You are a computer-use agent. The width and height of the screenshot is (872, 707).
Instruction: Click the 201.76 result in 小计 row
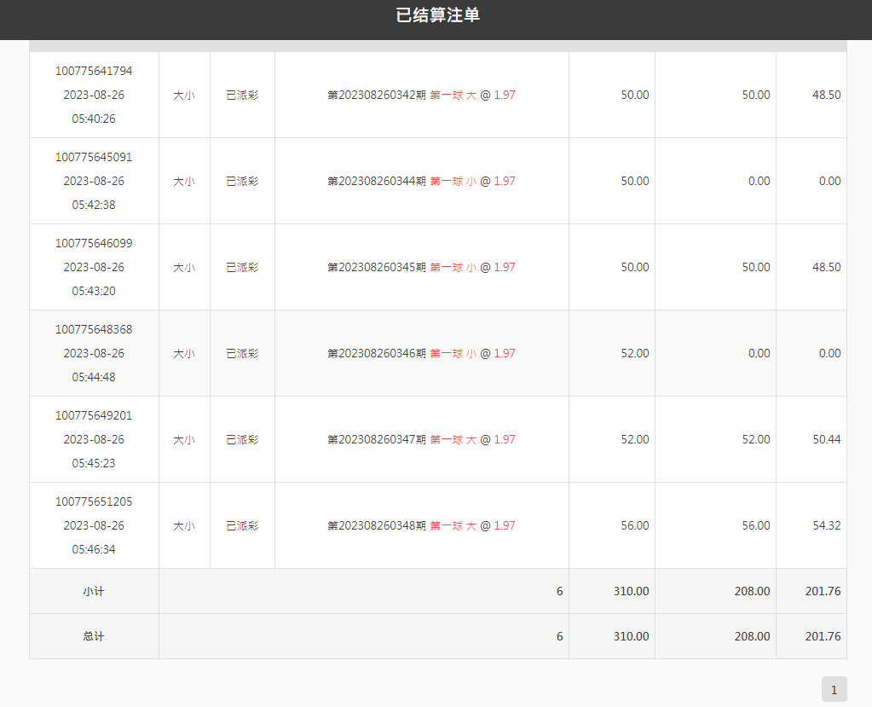pos(823,592)
